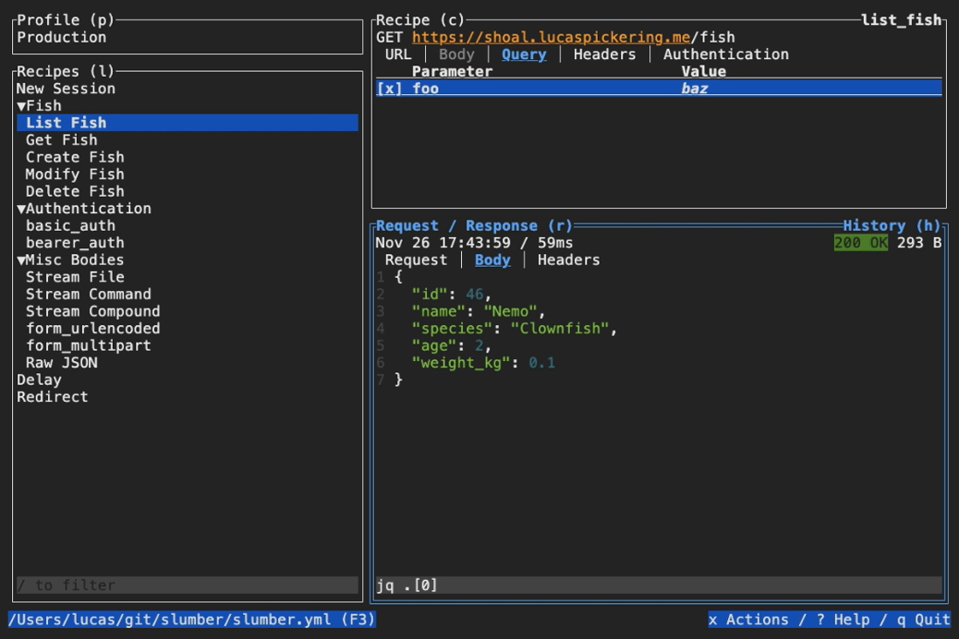Select the Stream Compound recipe
The width and height of the screenshot is (959, 639).
(92, 312)
